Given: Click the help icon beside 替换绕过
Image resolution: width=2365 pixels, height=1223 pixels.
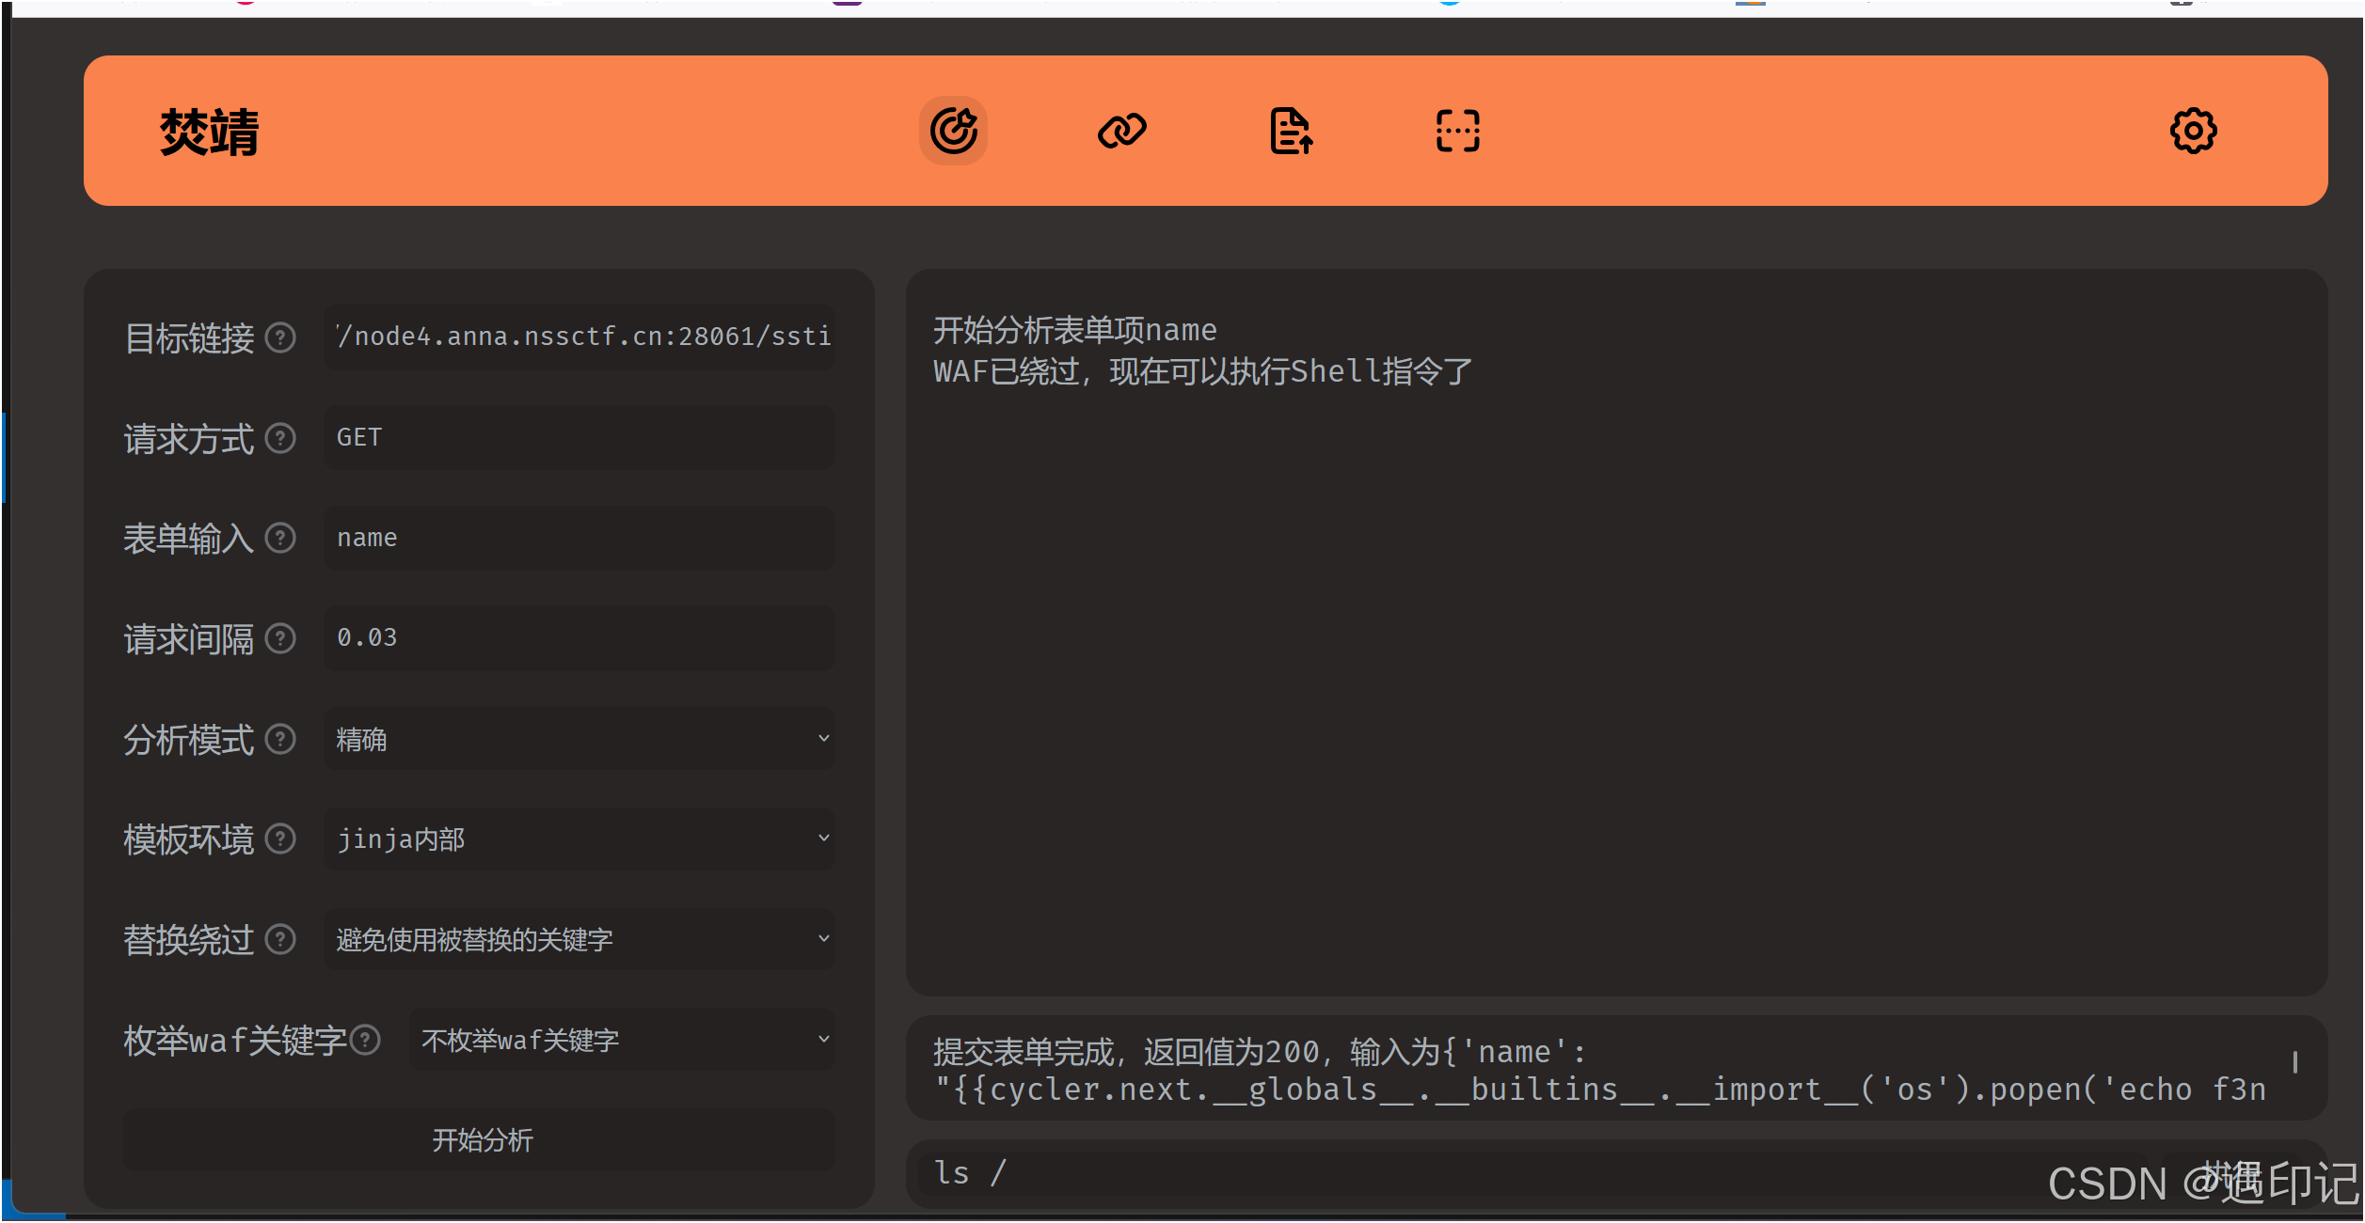Looking at the screenshot, I should pyautogui.click(x=279, y=939).
